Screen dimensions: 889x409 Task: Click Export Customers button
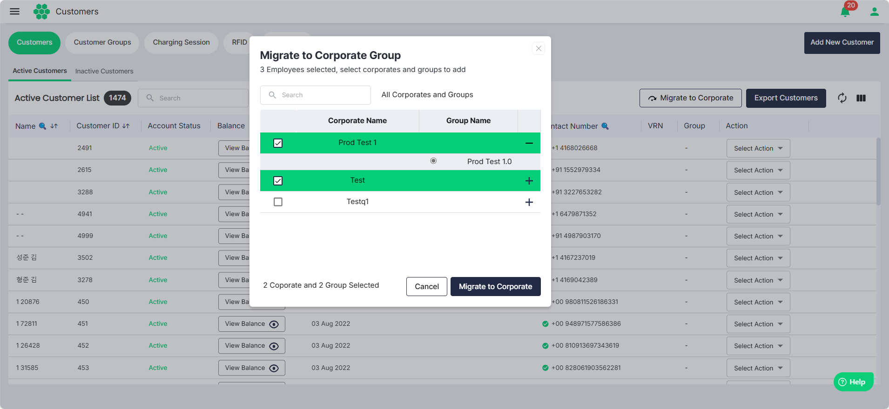click(x=786, y=98)
